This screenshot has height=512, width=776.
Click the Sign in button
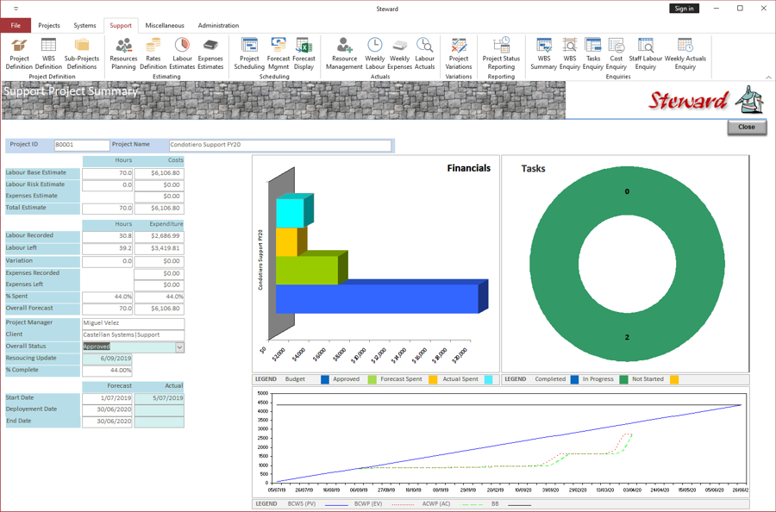(x=684, y=9)
